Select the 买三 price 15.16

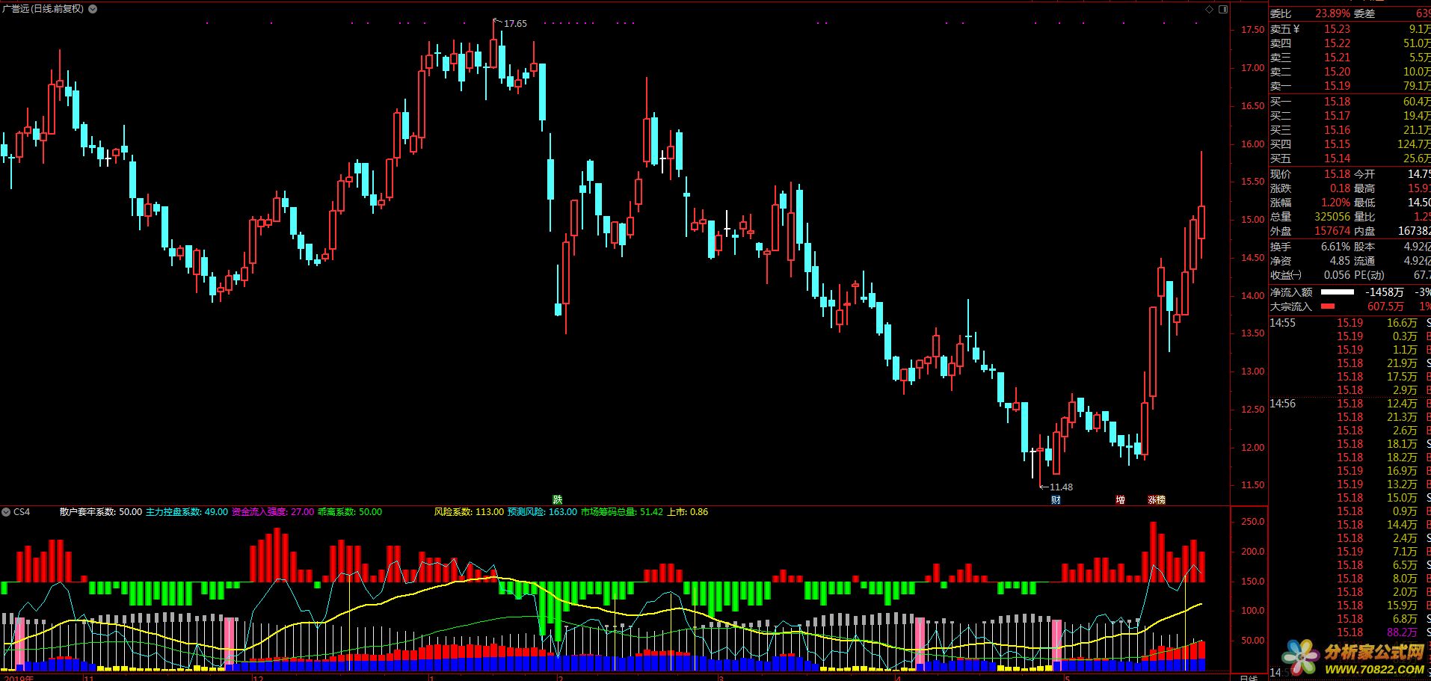1337,130
